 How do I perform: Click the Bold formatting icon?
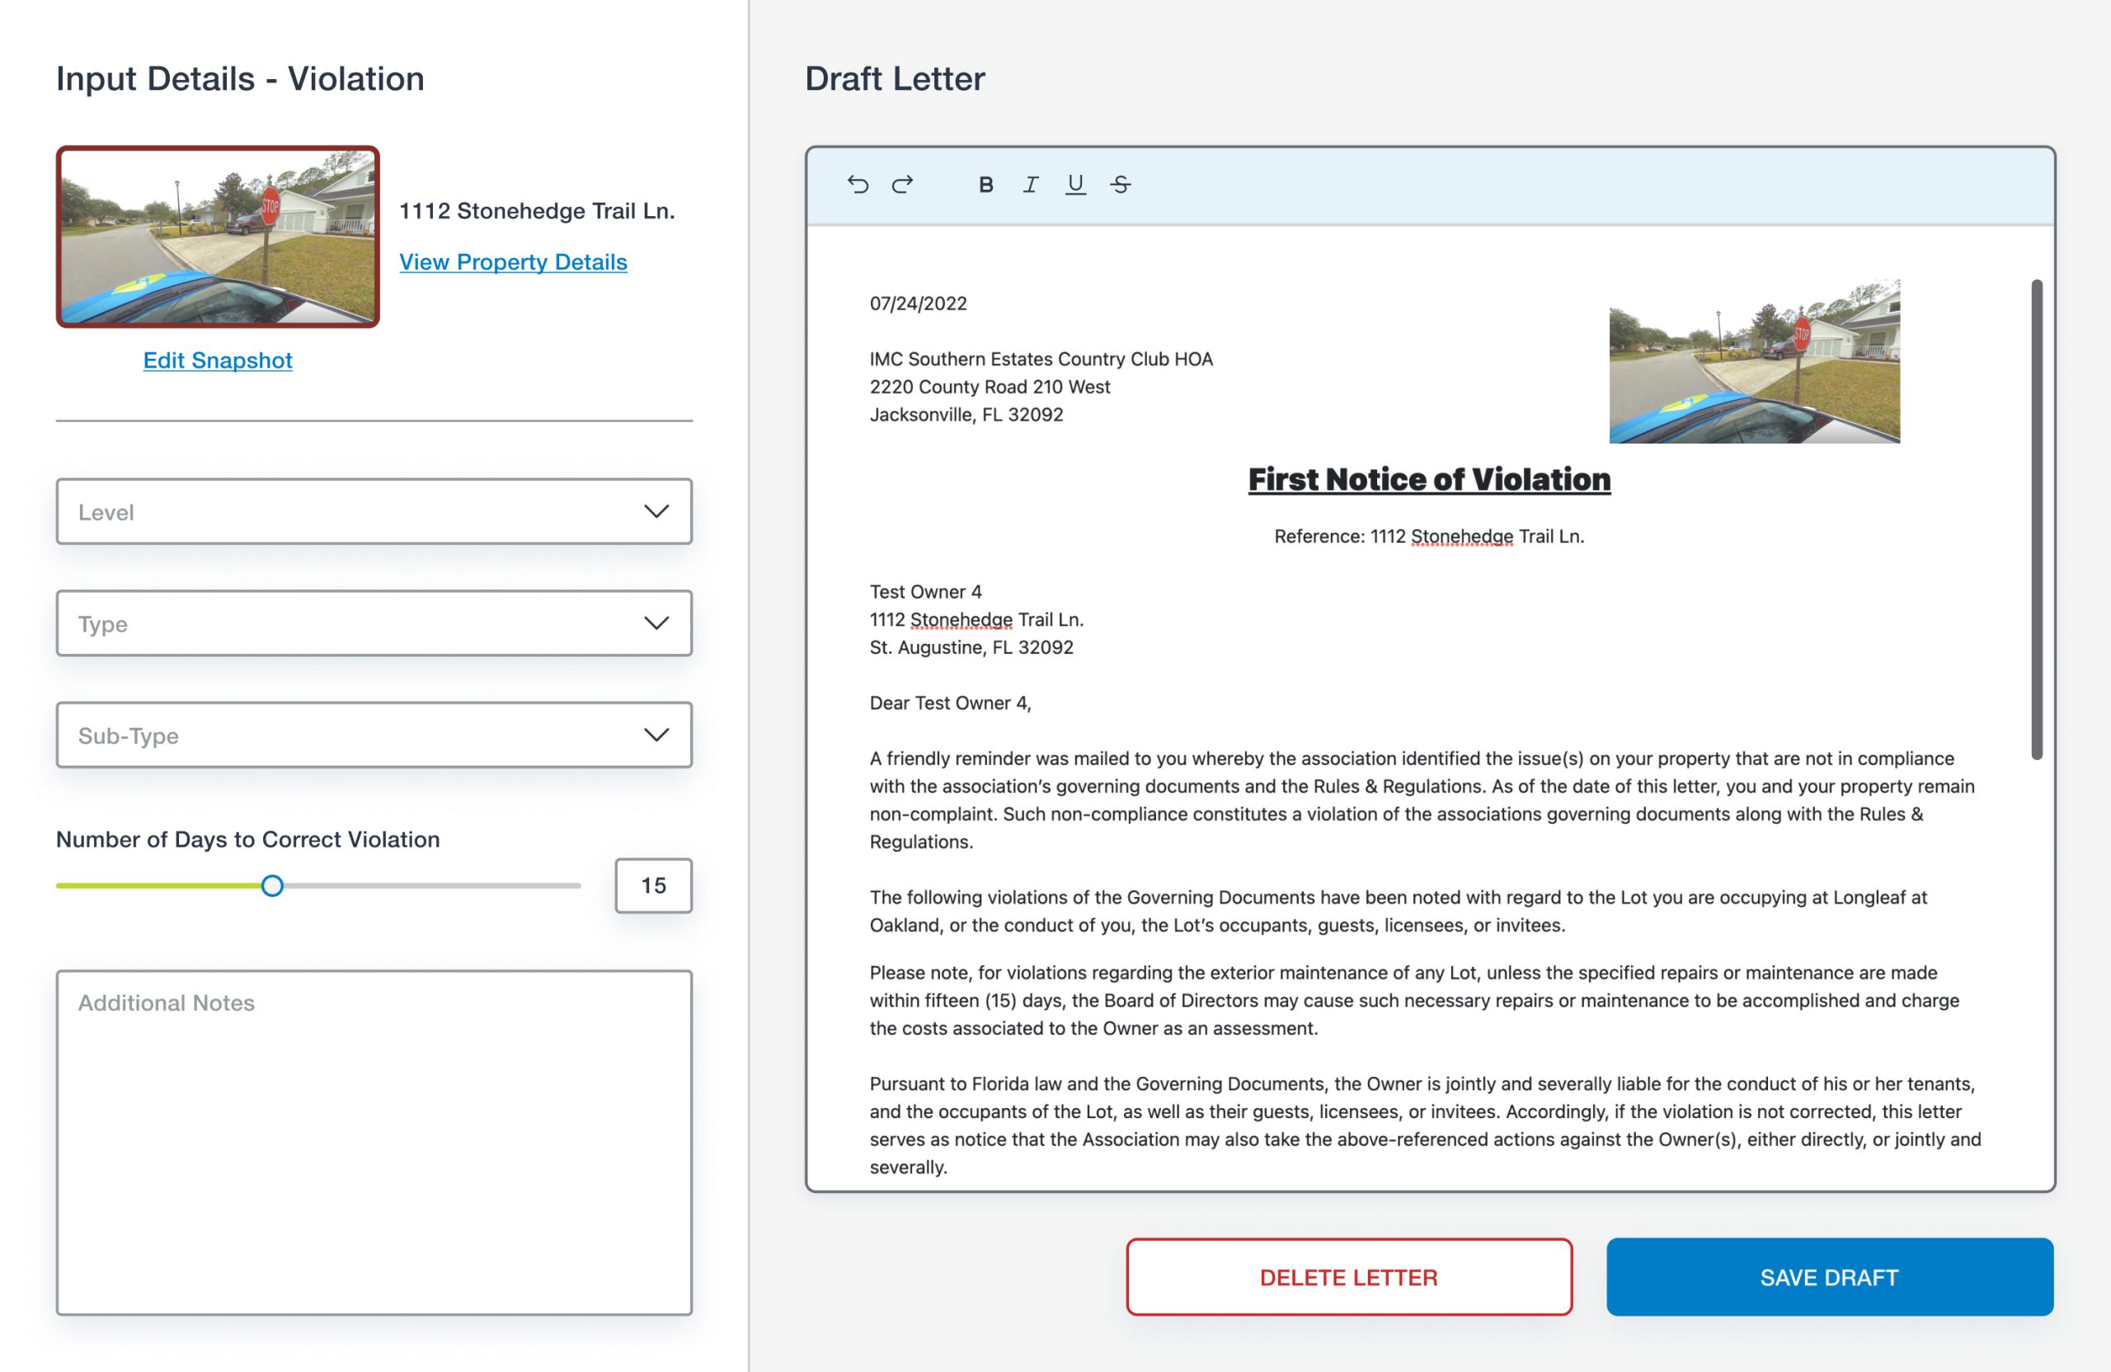click(985, 183)
